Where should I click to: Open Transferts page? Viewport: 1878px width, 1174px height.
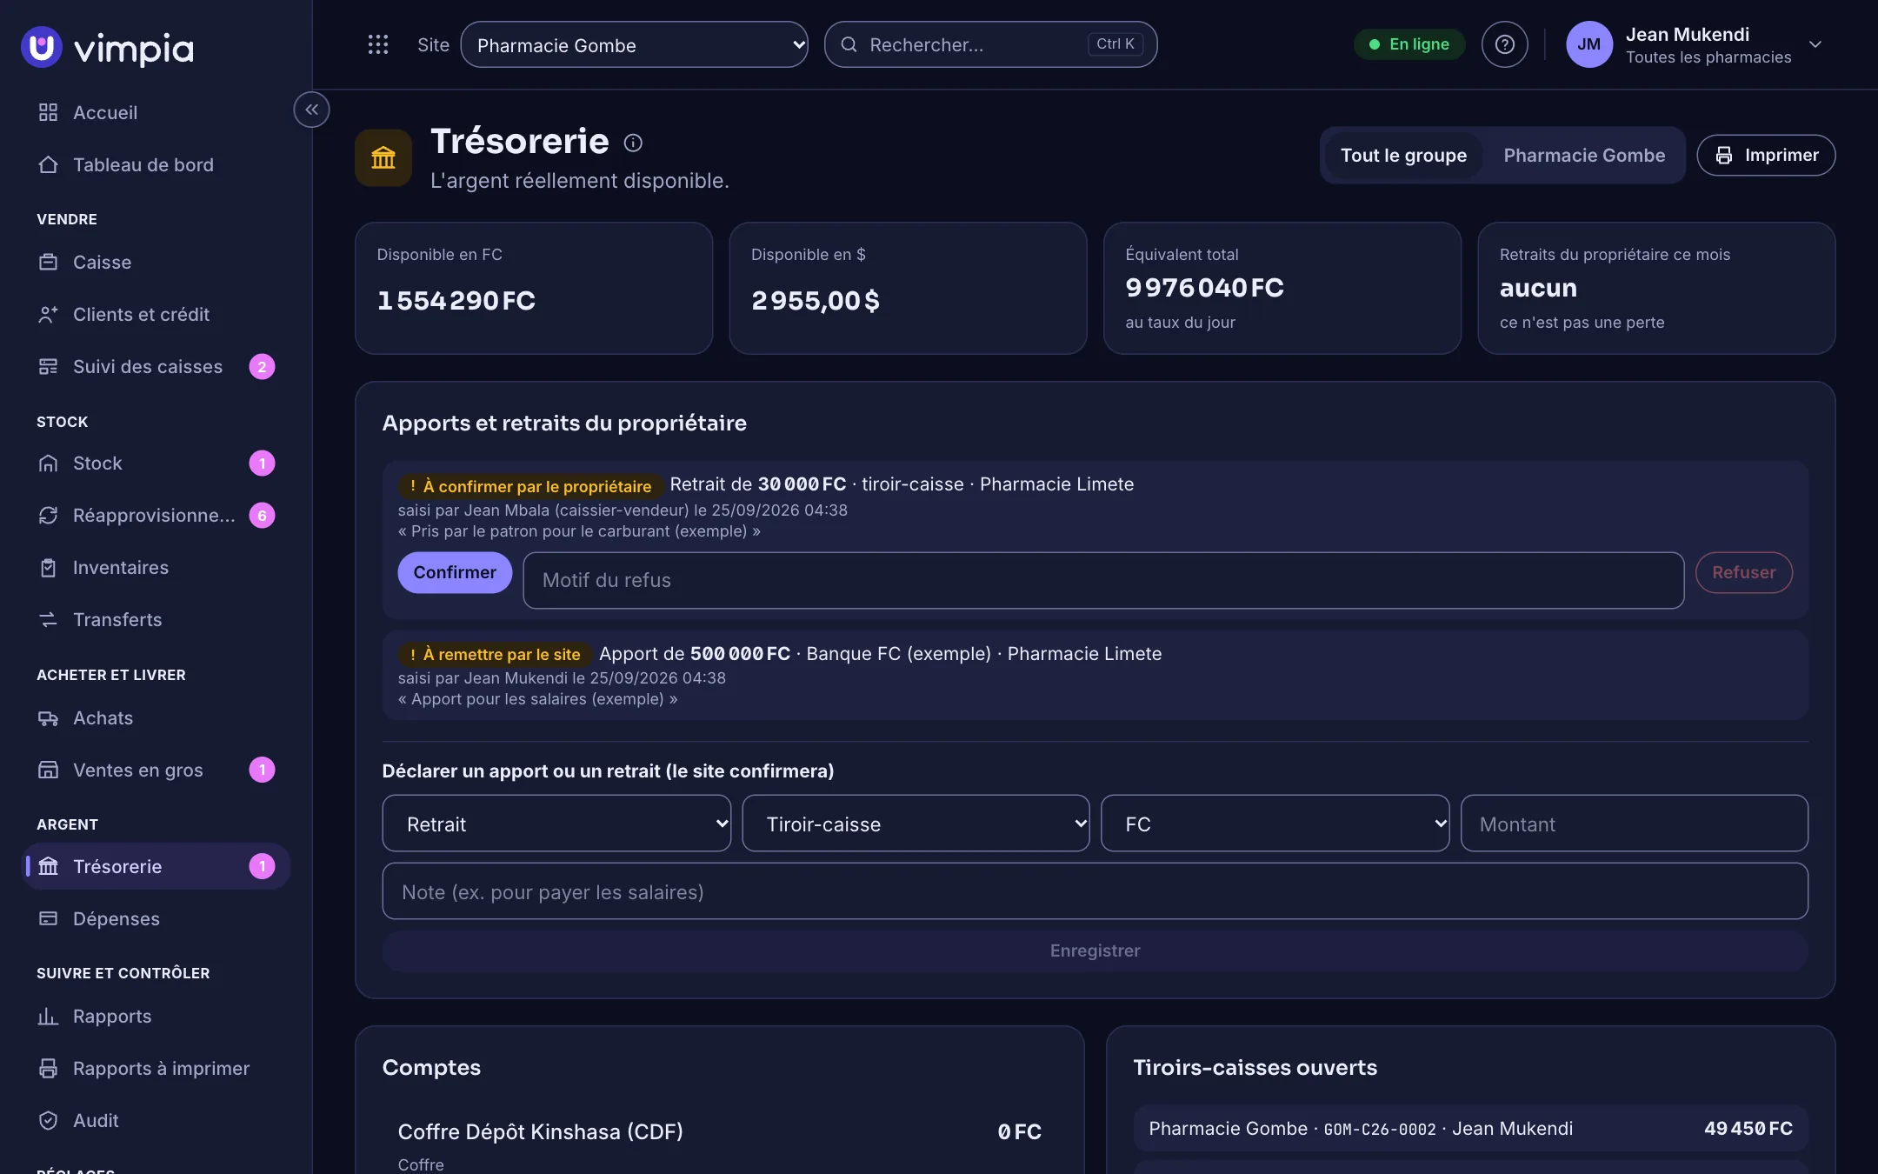(155, 619)
